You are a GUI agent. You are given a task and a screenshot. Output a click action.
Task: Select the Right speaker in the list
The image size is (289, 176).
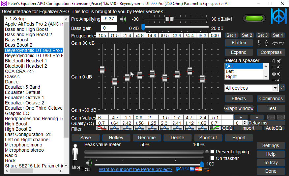pos(244,77)
